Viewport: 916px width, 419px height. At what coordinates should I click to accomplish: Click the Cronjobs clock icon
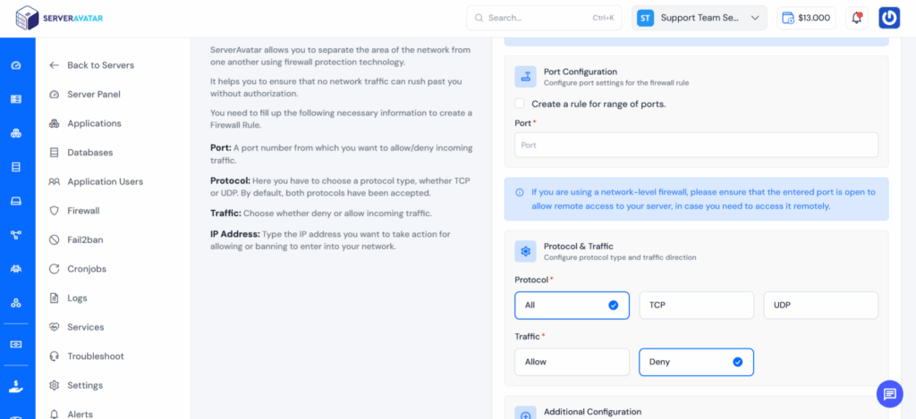tap(55, 269)
